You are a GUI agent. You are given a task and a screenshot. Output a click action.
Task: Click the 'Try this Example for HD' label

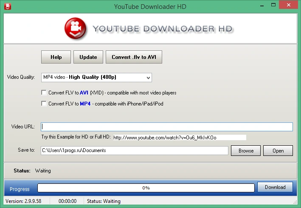[x=76, y=137]
